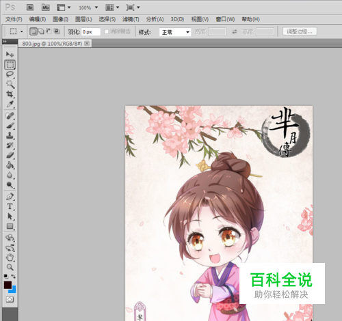The height and width of the screenshot is (321, 342).
Task: Open the 图层(L) menu
Action: coord(83,19)
